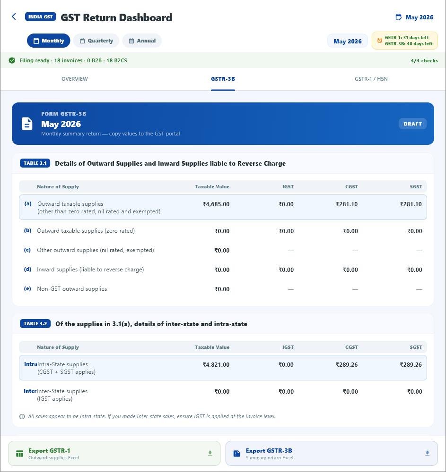Click the Export GSTR-1 button
This screenshot has height=472, width=446.
(114, 453)
